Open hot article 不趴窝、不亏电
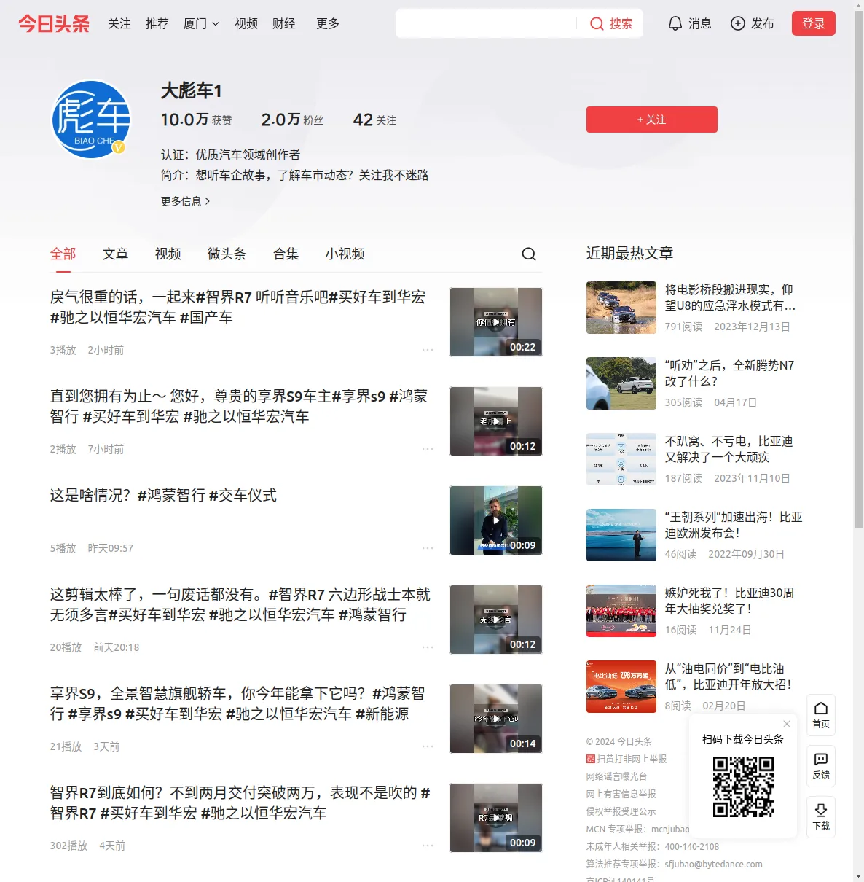 728,449
